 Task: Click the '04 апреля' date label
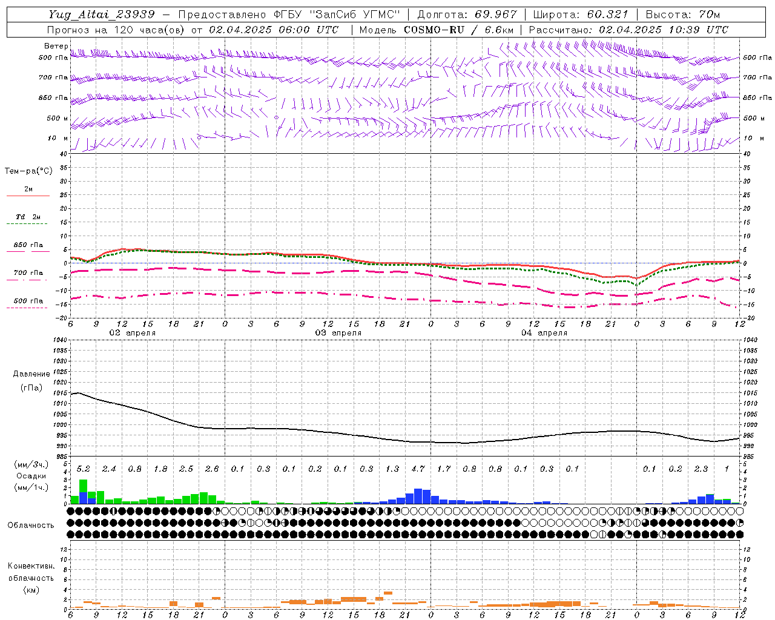tap(544, 333)
